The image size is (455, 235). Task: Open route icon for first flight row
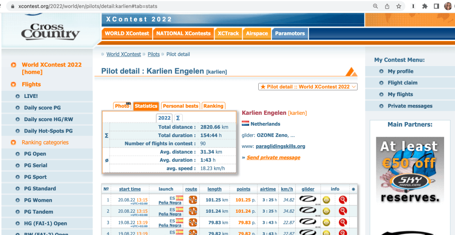(x=193, y=200)
